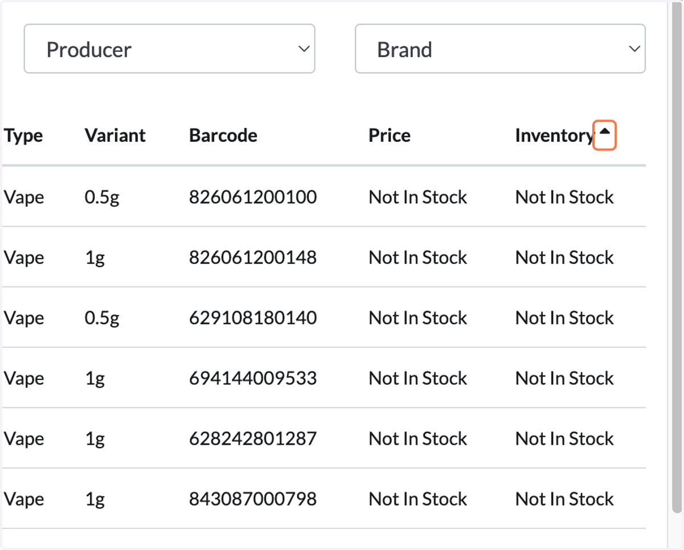The image size is (684, 550).
Task: Click Inventory cell in row 826061200148
Action: [x=564, y=257]
